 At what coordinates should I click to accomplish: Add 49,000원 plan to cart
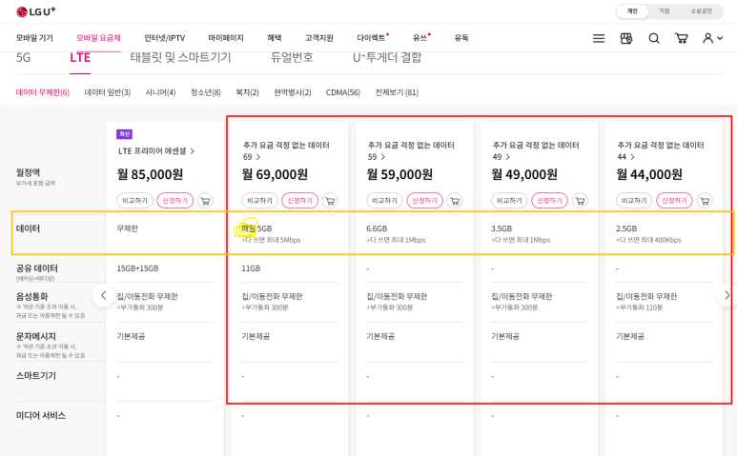(580, 201)
